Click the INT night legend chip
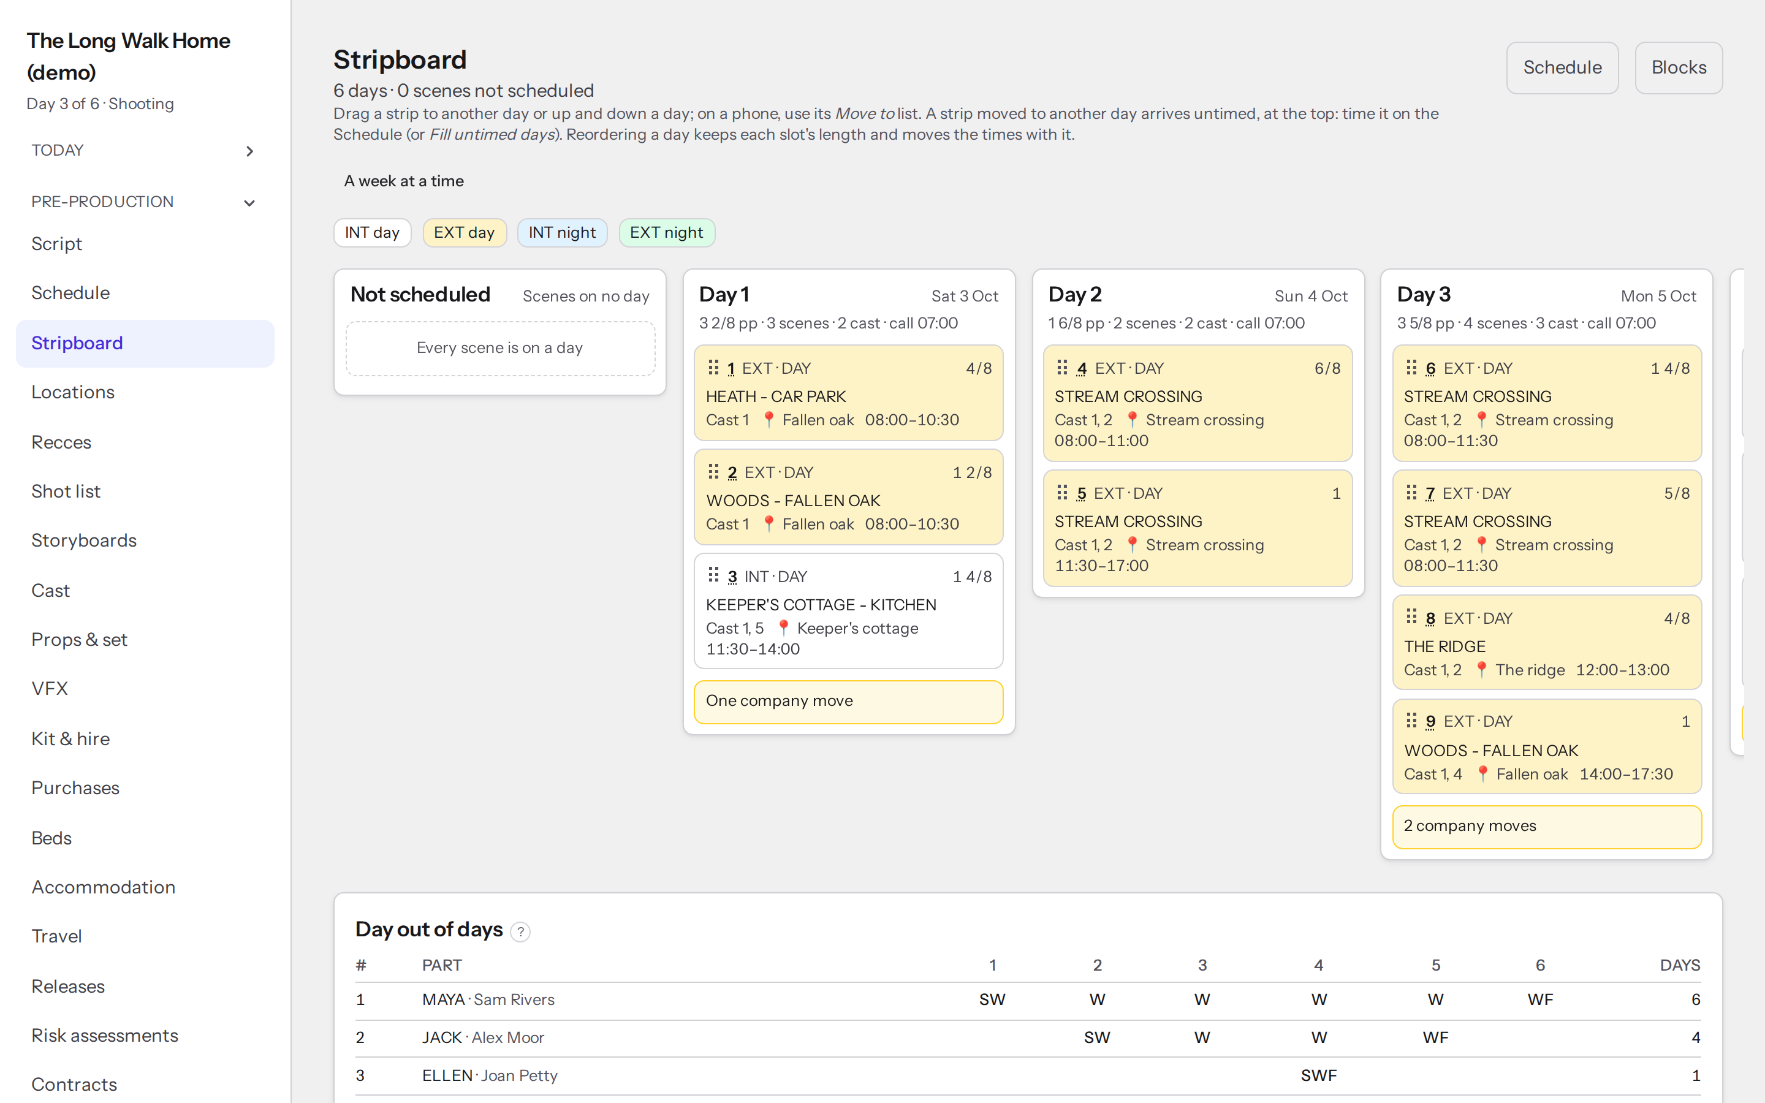Image resolution: width=1765 pixels, height=1103 pixels. click(563, 233)
